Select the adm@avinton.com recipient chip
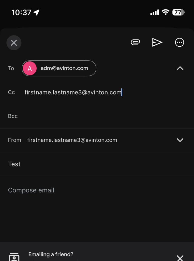Image resolution: width=194 pixels, height=261 pixels. pos(59,68)
